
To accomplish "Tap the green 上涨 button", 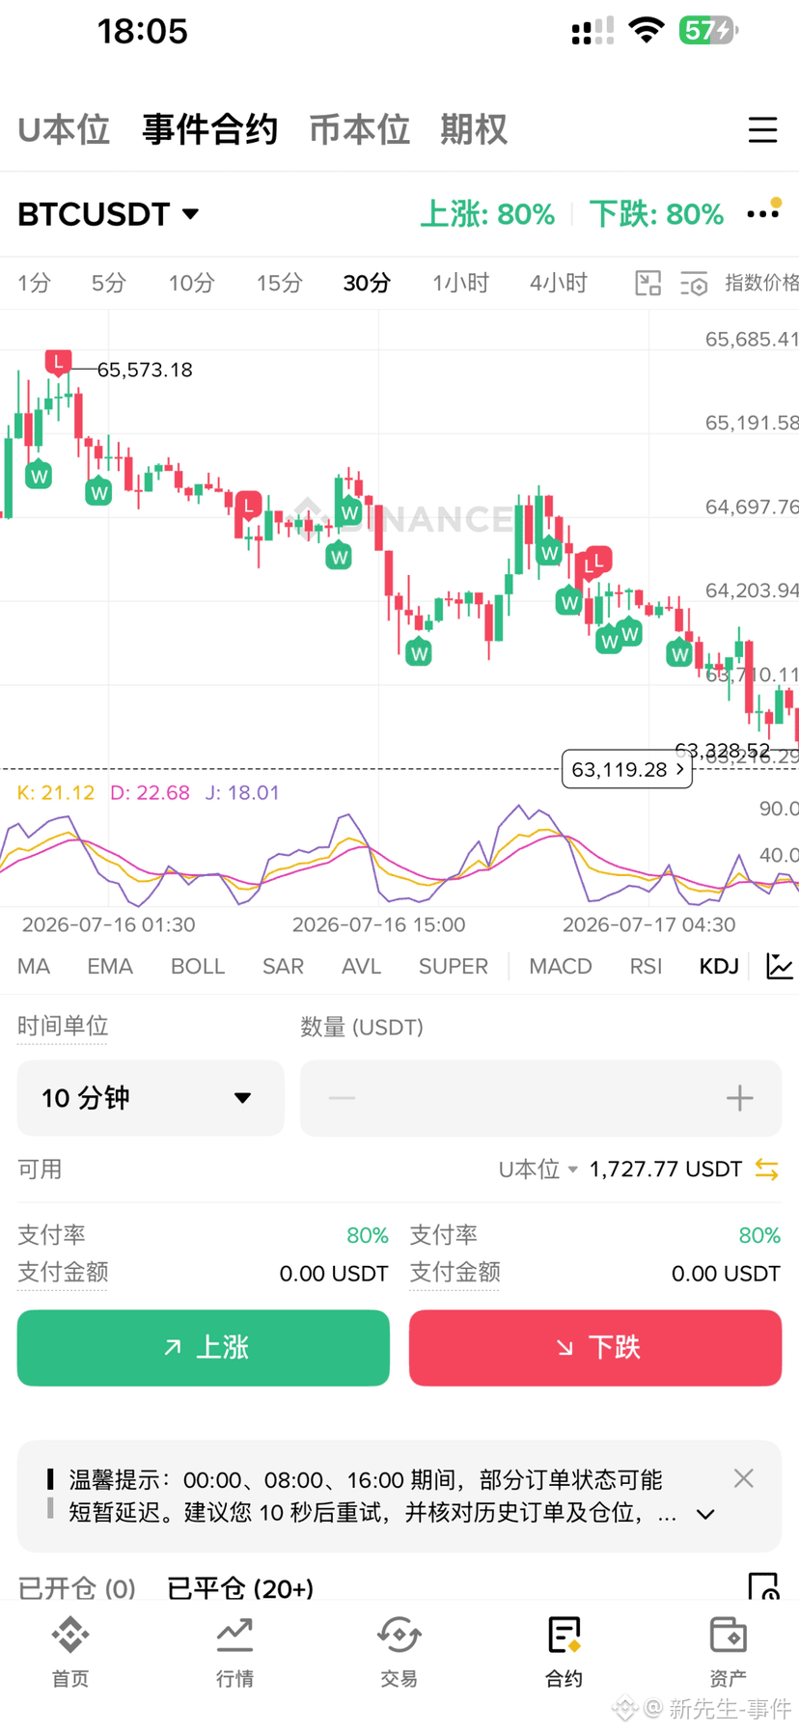I will click(x=204, y=1348).
